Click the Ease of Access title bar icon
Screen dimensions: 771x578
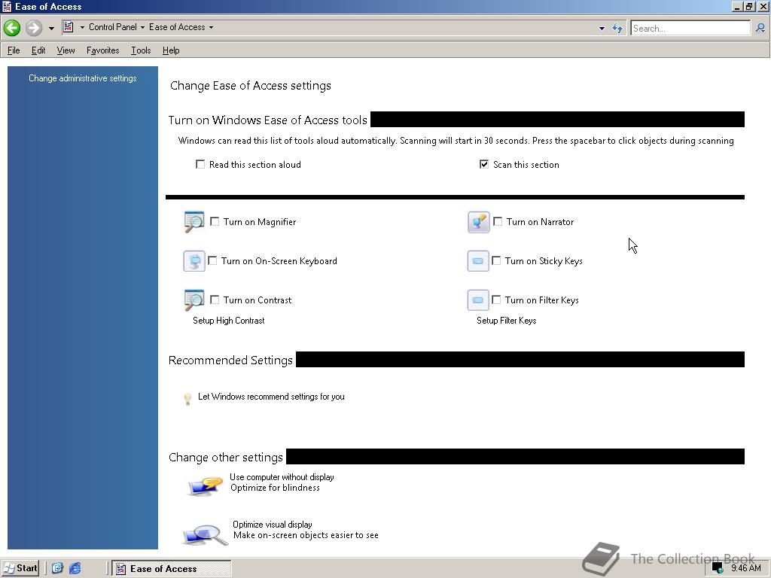7,6
